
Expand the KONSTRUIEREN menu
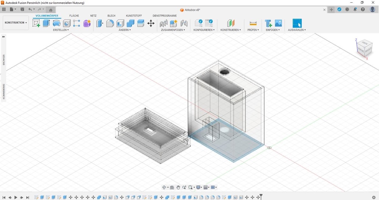(x=230, y=30)
